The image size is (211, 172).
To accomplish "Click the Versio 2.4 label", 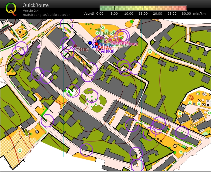I will (x=31, y=11).
